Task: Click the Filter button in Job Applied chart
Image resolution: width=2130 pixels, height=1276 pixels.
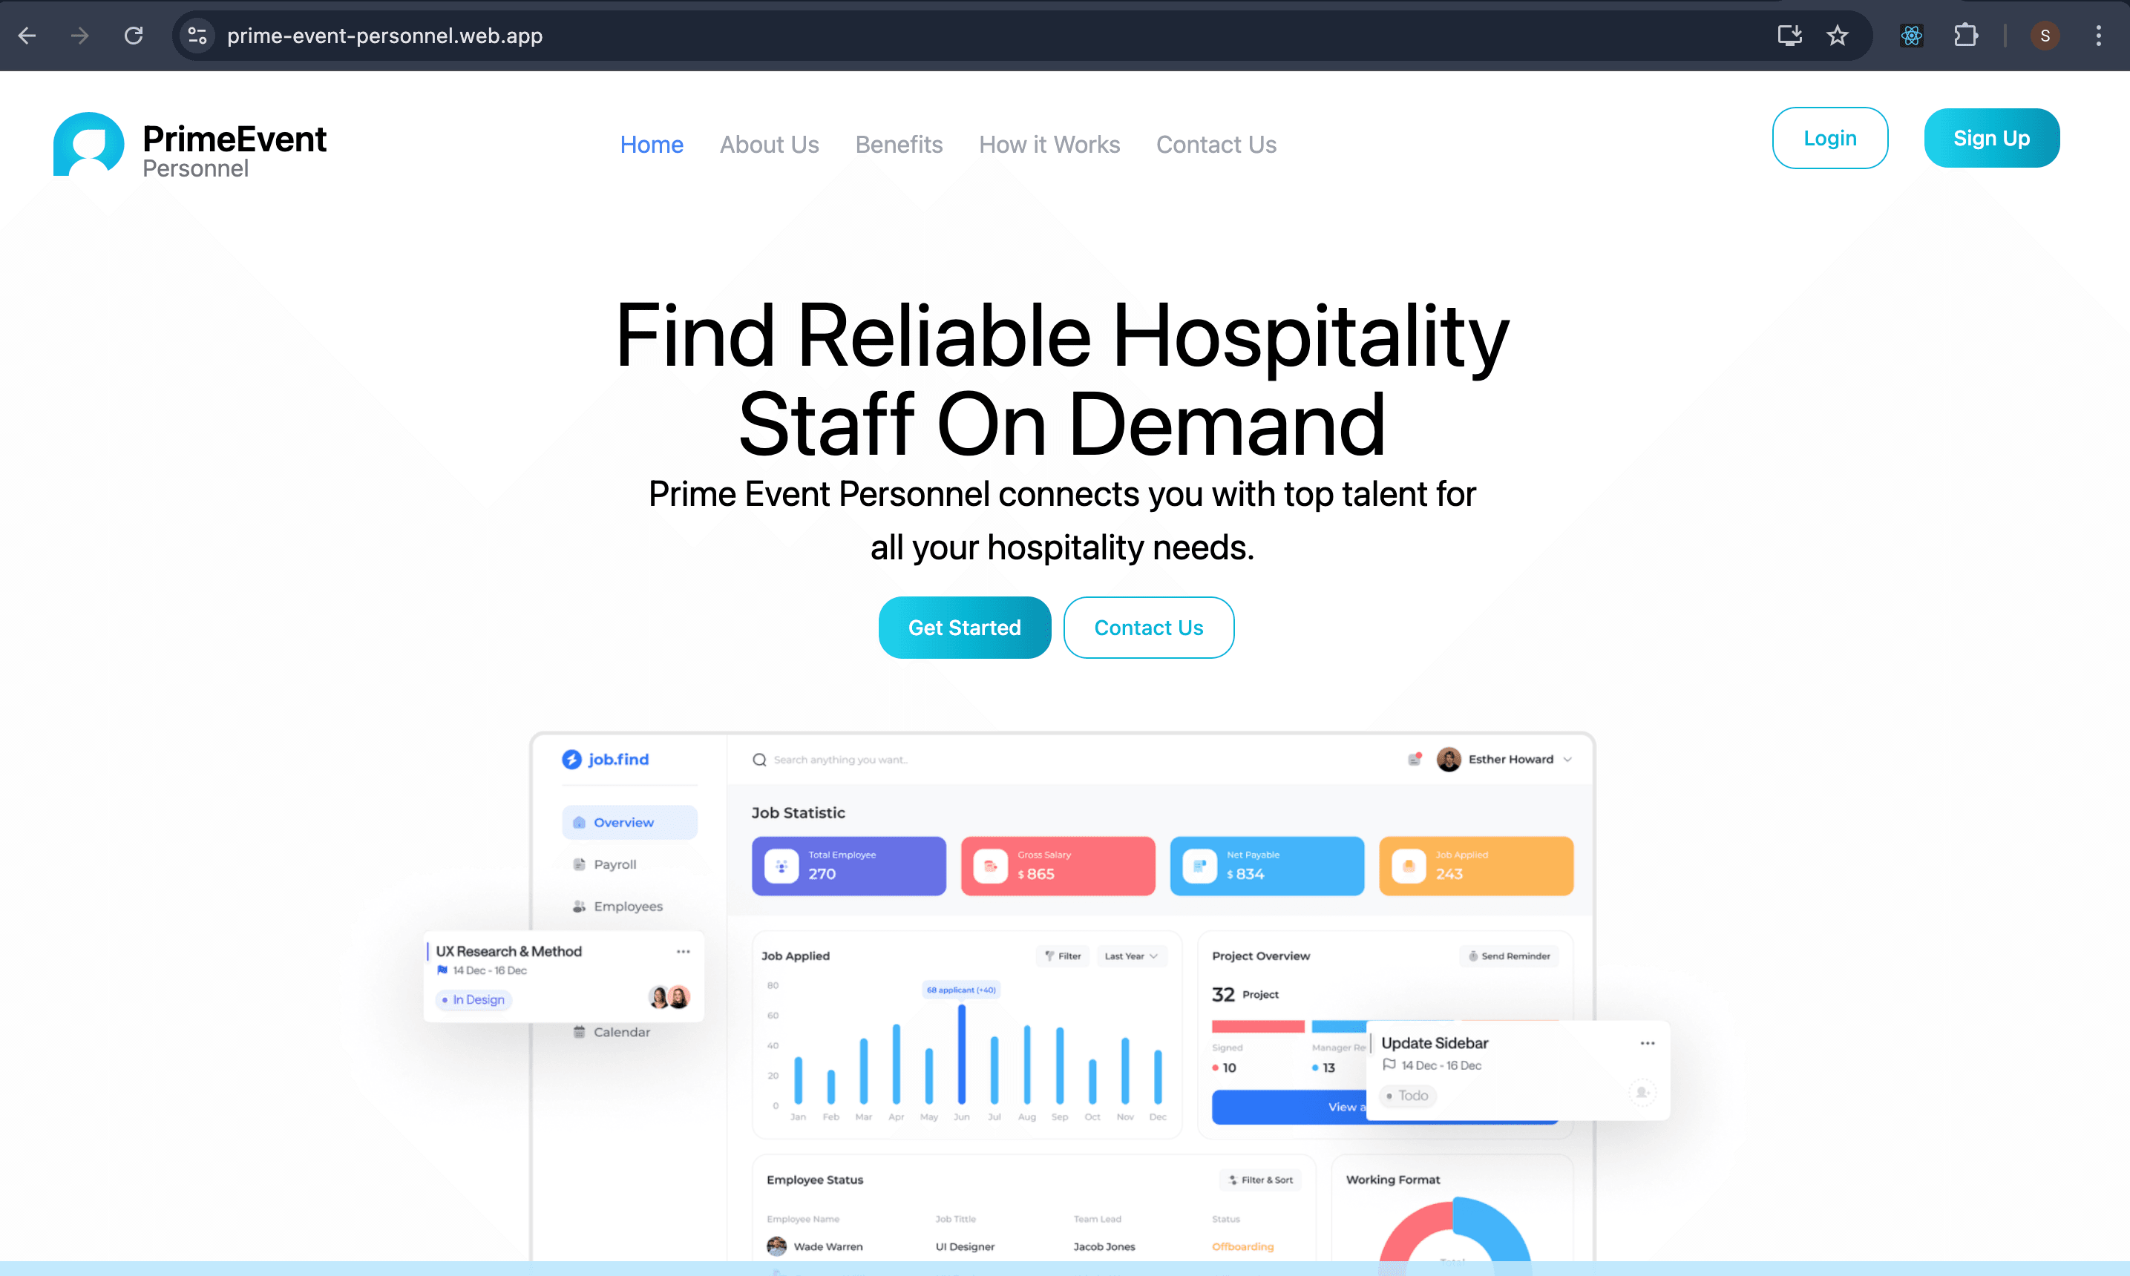Action: pyautogui.click(x=1064, y=956)
